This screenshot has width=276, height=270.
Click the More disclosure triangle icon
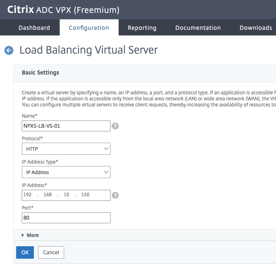[x=23, y=235]
